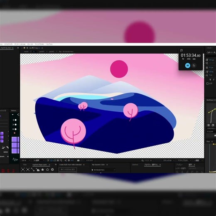The image size is (216, 216).
Task: Open the Composition panel menu icon
Action: coord(42,48)
